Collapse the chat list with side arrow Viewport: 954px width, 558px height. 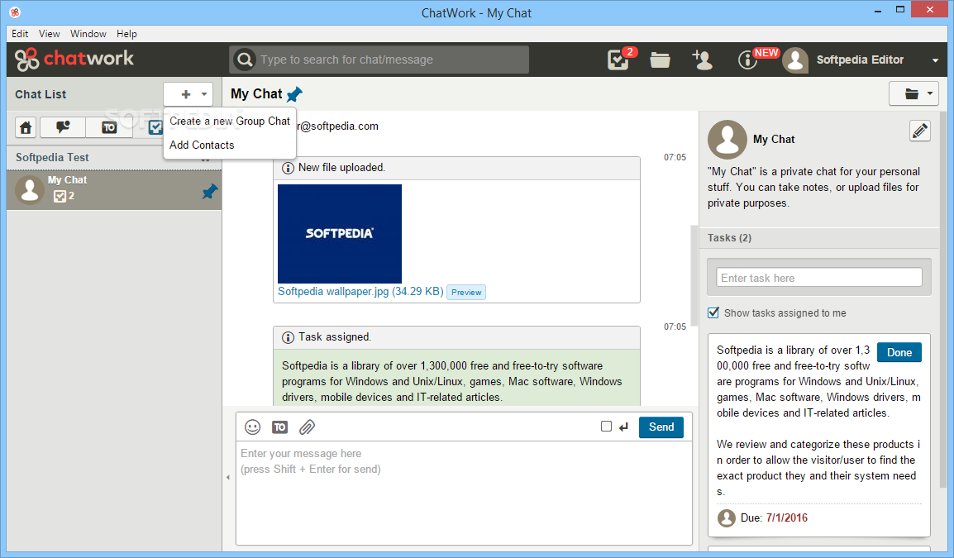pyautogui.click(x=228, y=478)
